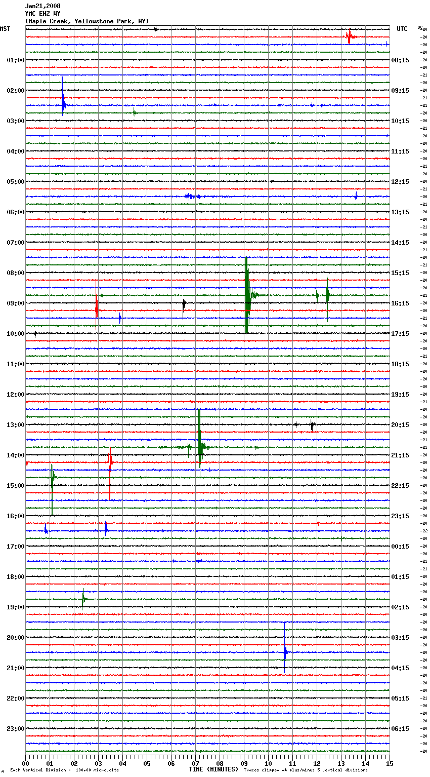Click minute tick "05" on the time axis

[x=147, y=763]
